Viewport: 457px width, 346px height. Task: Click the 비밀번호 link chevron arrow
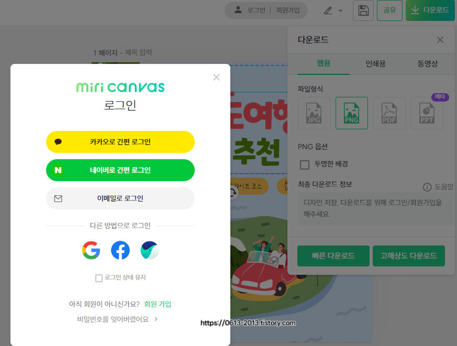(156, 319)
